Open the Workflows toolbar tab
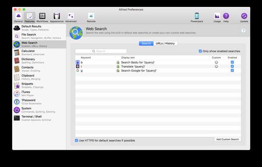 pyautogui.click(x=42, y=18)
